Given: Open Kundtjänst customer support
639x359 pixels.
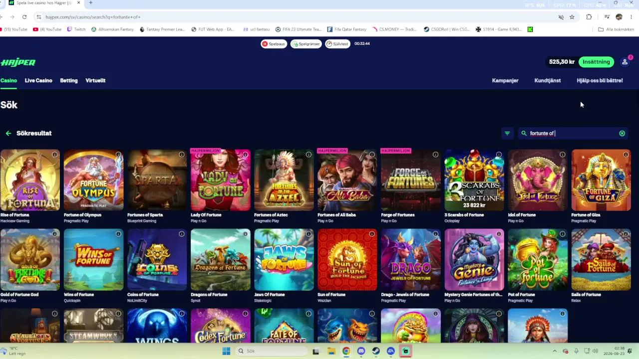Looking at the screenshot, I should tap(548, 80).
